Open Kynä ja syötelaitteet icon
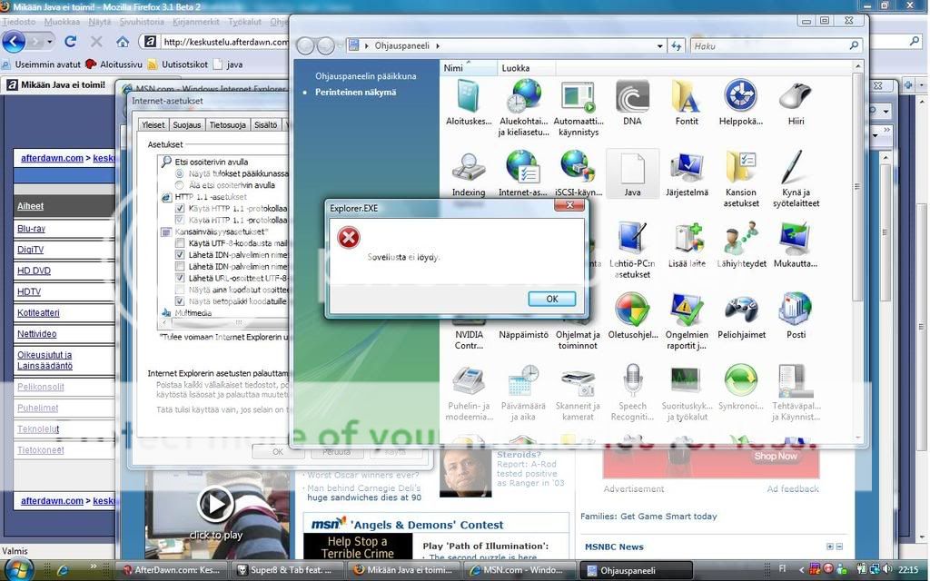This screenshot has width=930, height=581. [796, 180]
